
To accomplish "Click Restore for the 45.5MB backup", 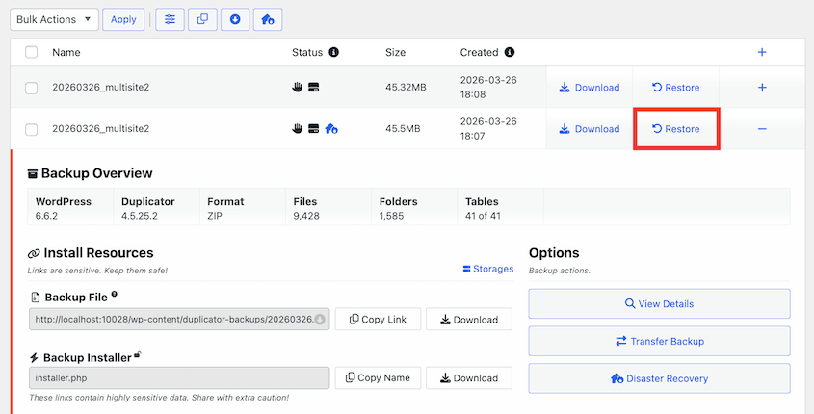I will (x=676, y=129).
